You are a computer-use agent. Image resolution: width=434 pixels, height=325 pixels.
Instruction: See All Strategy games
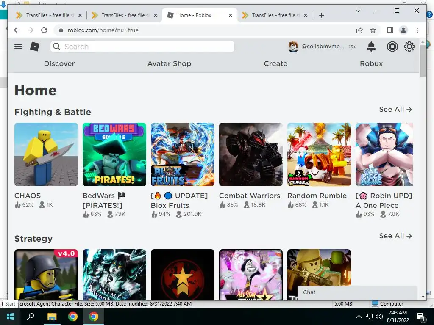point(395,236)
